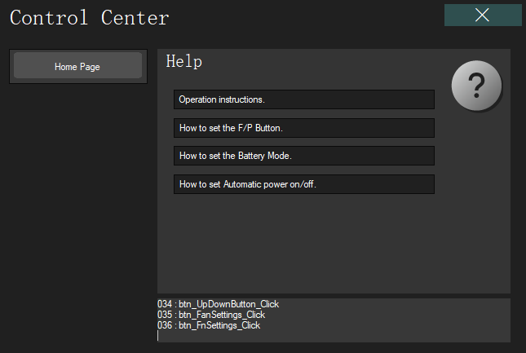526x353 pixels.
Task: Select log line 036 btn_FnSettings_Click
Action: [x=209, y=325]
